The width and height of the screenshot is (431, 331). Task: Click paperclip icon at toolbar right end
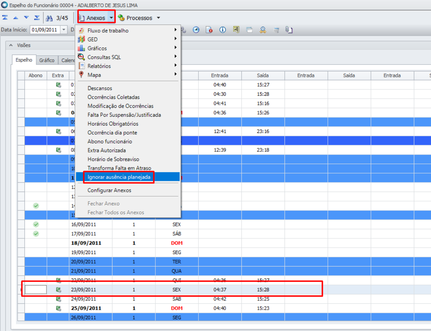[x=289, y=30]
